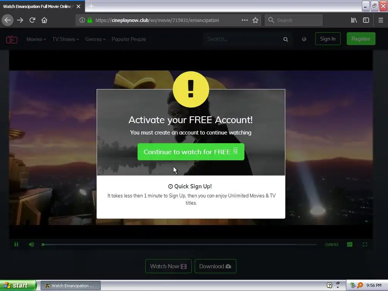Expand the Genres dropdown menu
This screenshot has width=388, height=291.
(95, 39)
